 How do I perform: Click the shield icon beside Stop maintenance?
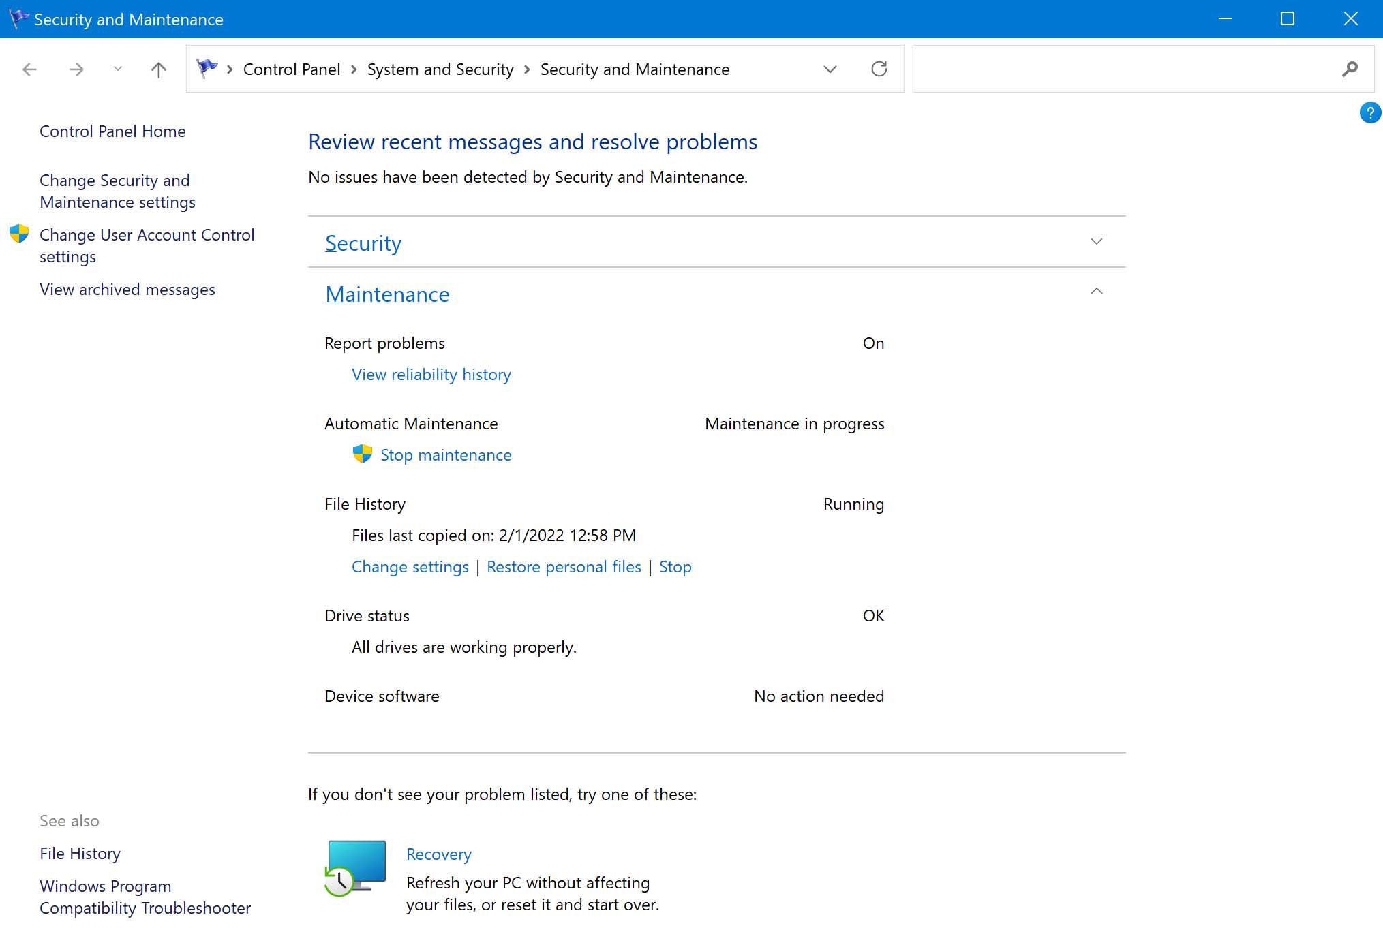(x=362, y=454)
